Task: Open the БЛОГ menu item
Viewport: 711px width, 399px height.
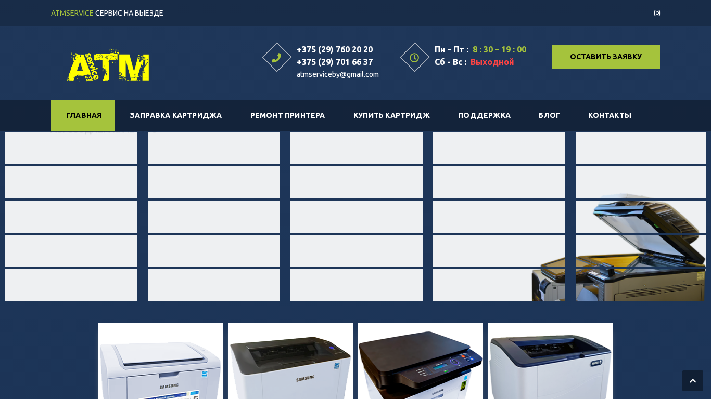Action: [x=549, y=115]
